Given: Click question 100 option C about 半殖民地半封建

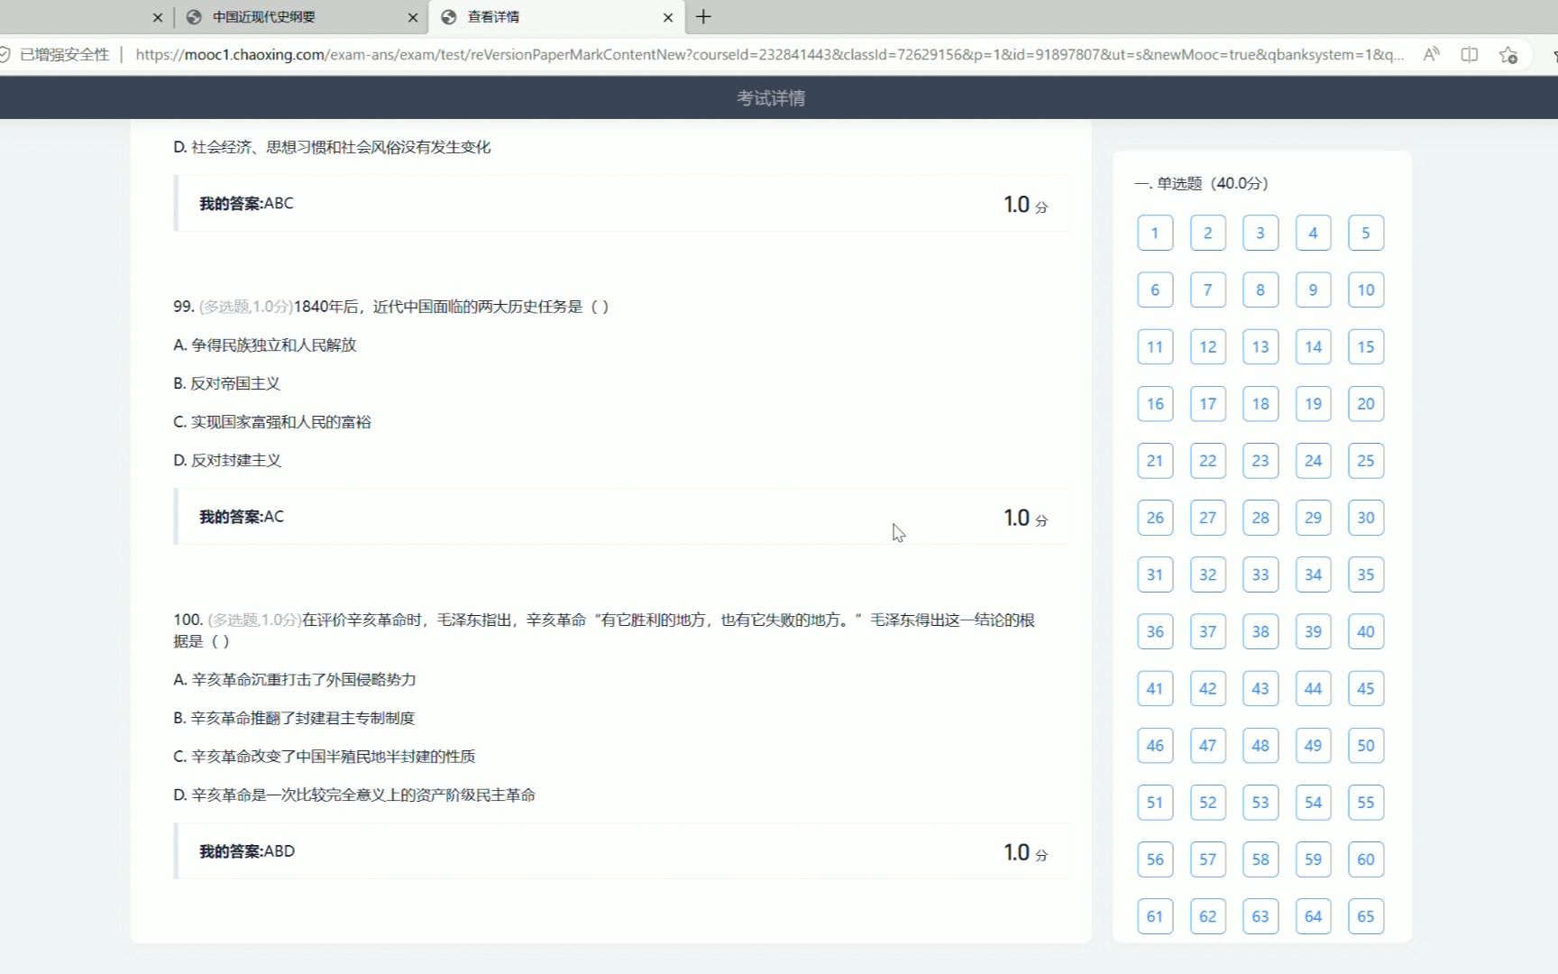Looking at the screenshot, I should coord(325,757).
